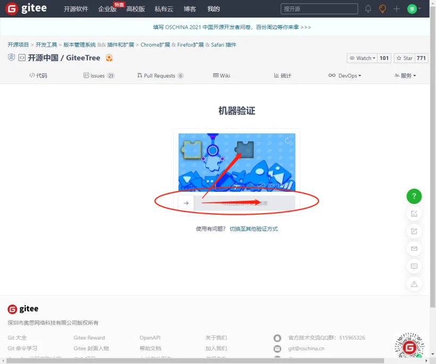Click the warning report floating sidebar icon

click(x=414, y=284)
